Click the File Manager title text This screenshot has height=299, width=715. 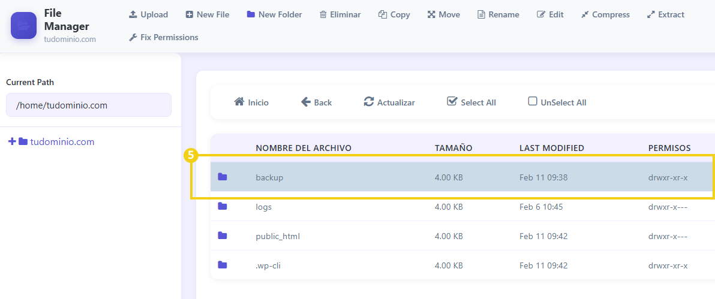(x=67, y=20)
